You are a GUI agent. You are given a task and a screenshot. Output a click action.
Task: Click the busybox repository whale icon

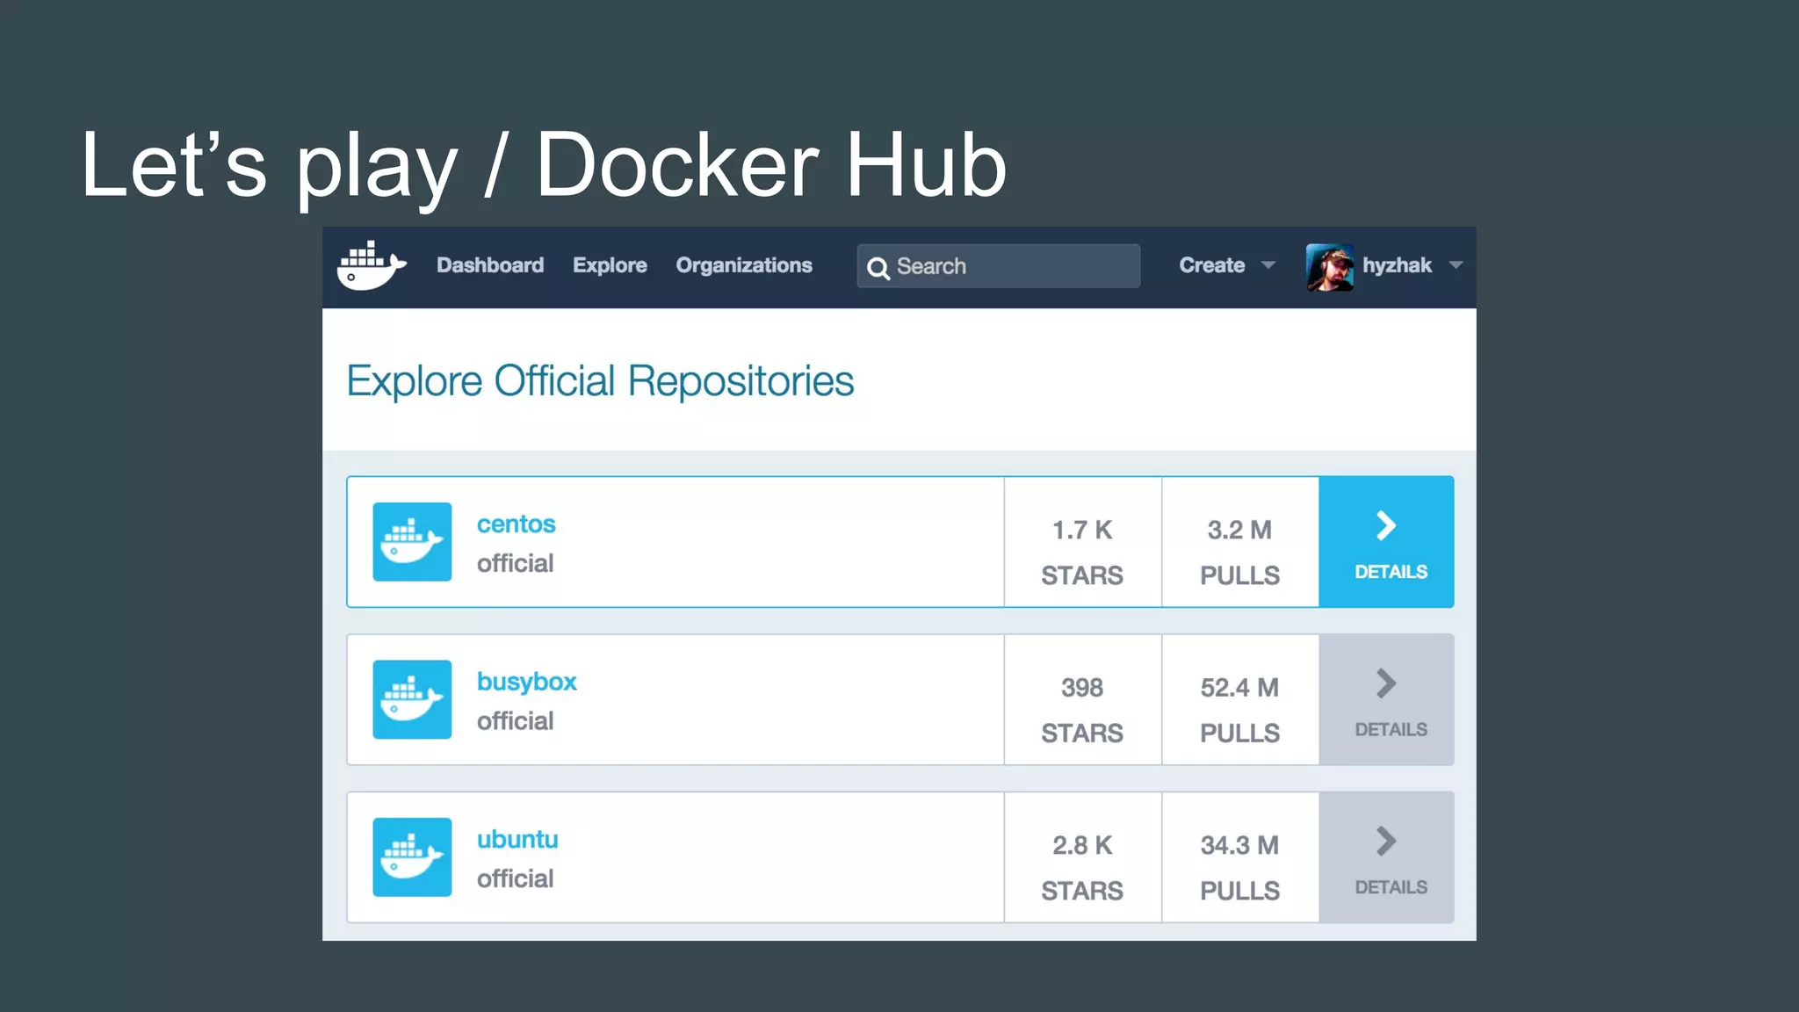pyautogui.click(x=412, y=699)
